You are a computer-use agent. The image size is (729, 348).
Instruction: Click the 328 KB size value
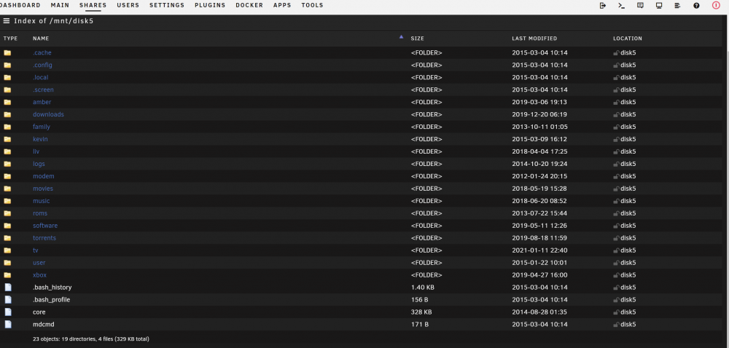(421, 312)
